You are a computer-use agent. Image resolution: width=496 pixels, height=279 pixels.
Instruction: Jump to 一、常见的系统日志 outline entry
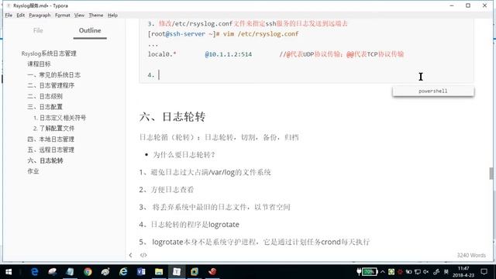(x=53, y=75)
